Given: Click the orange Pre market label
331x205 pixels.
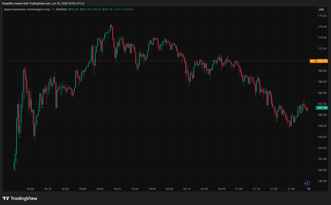Looking at the screenshot, I should [x=313, y=61].
